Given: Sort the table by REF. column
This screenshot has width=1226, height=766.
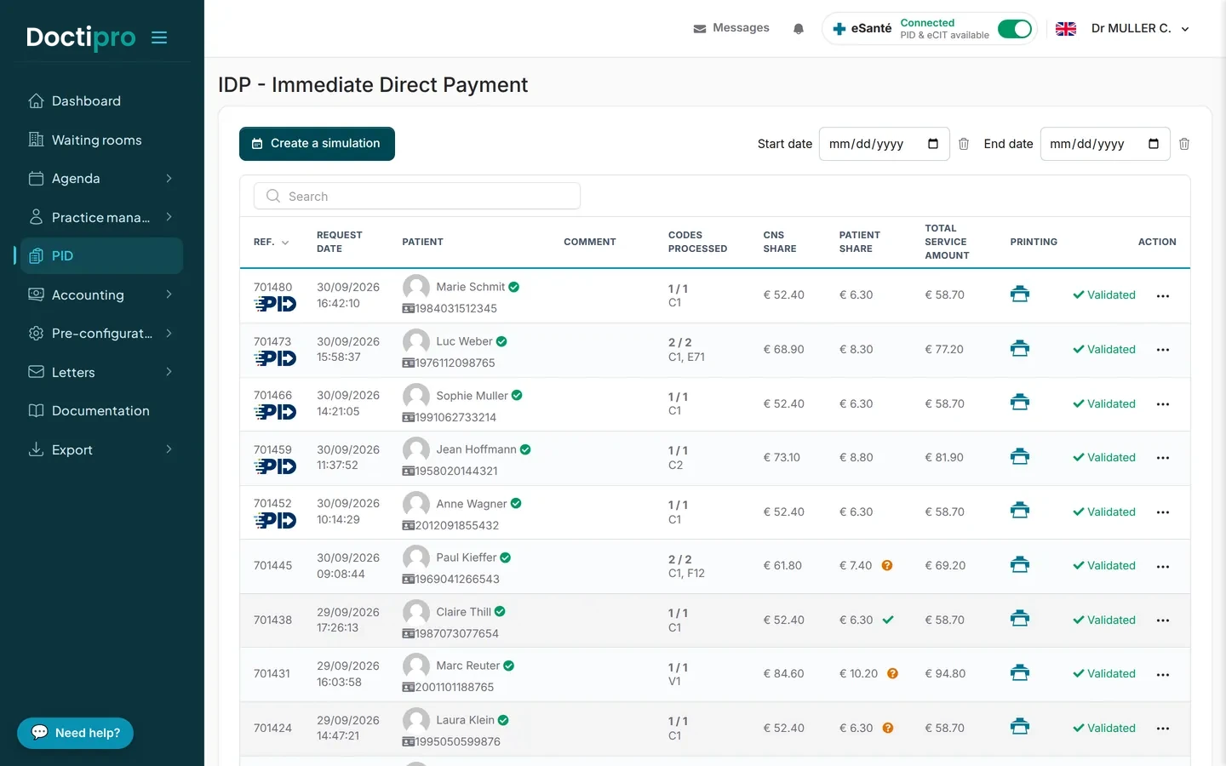Looking at the screenshot, I should 271,243.
